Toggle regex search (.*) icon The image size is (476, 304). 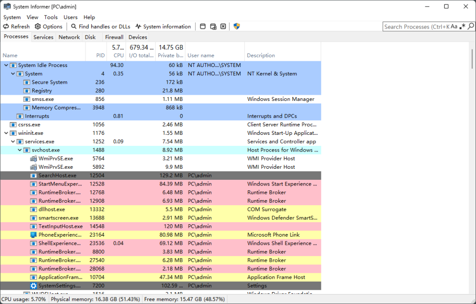[x=462, y=26]
